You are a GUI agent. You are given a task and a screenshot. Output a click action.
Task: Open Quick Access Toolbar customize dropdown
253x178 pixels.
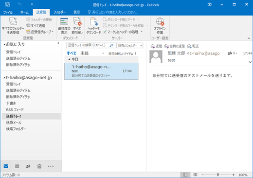[32, 4]
